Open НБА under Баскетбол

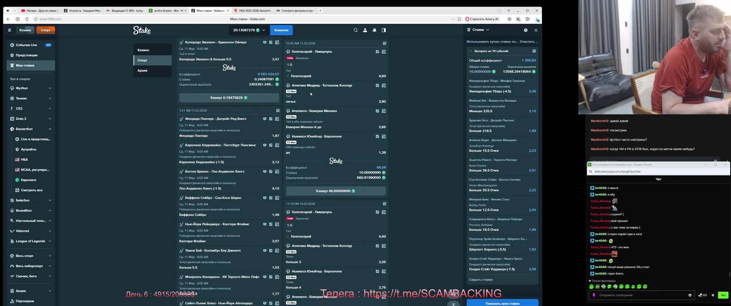pyautogui.click(x=24, y=160)
